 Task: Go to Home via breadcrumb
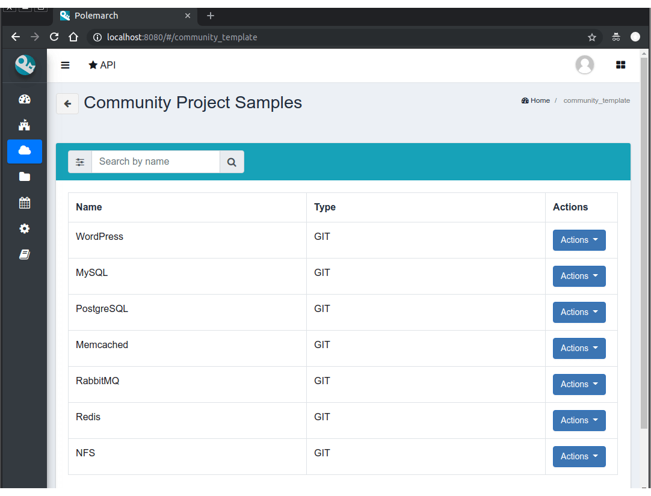[535, 100]
